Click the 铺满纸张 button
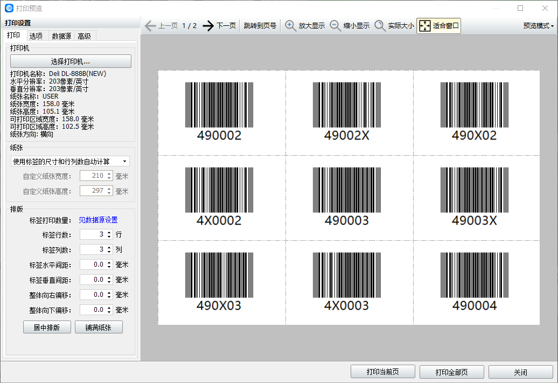This screenshot has width=558, height=383. pos(99,327)
